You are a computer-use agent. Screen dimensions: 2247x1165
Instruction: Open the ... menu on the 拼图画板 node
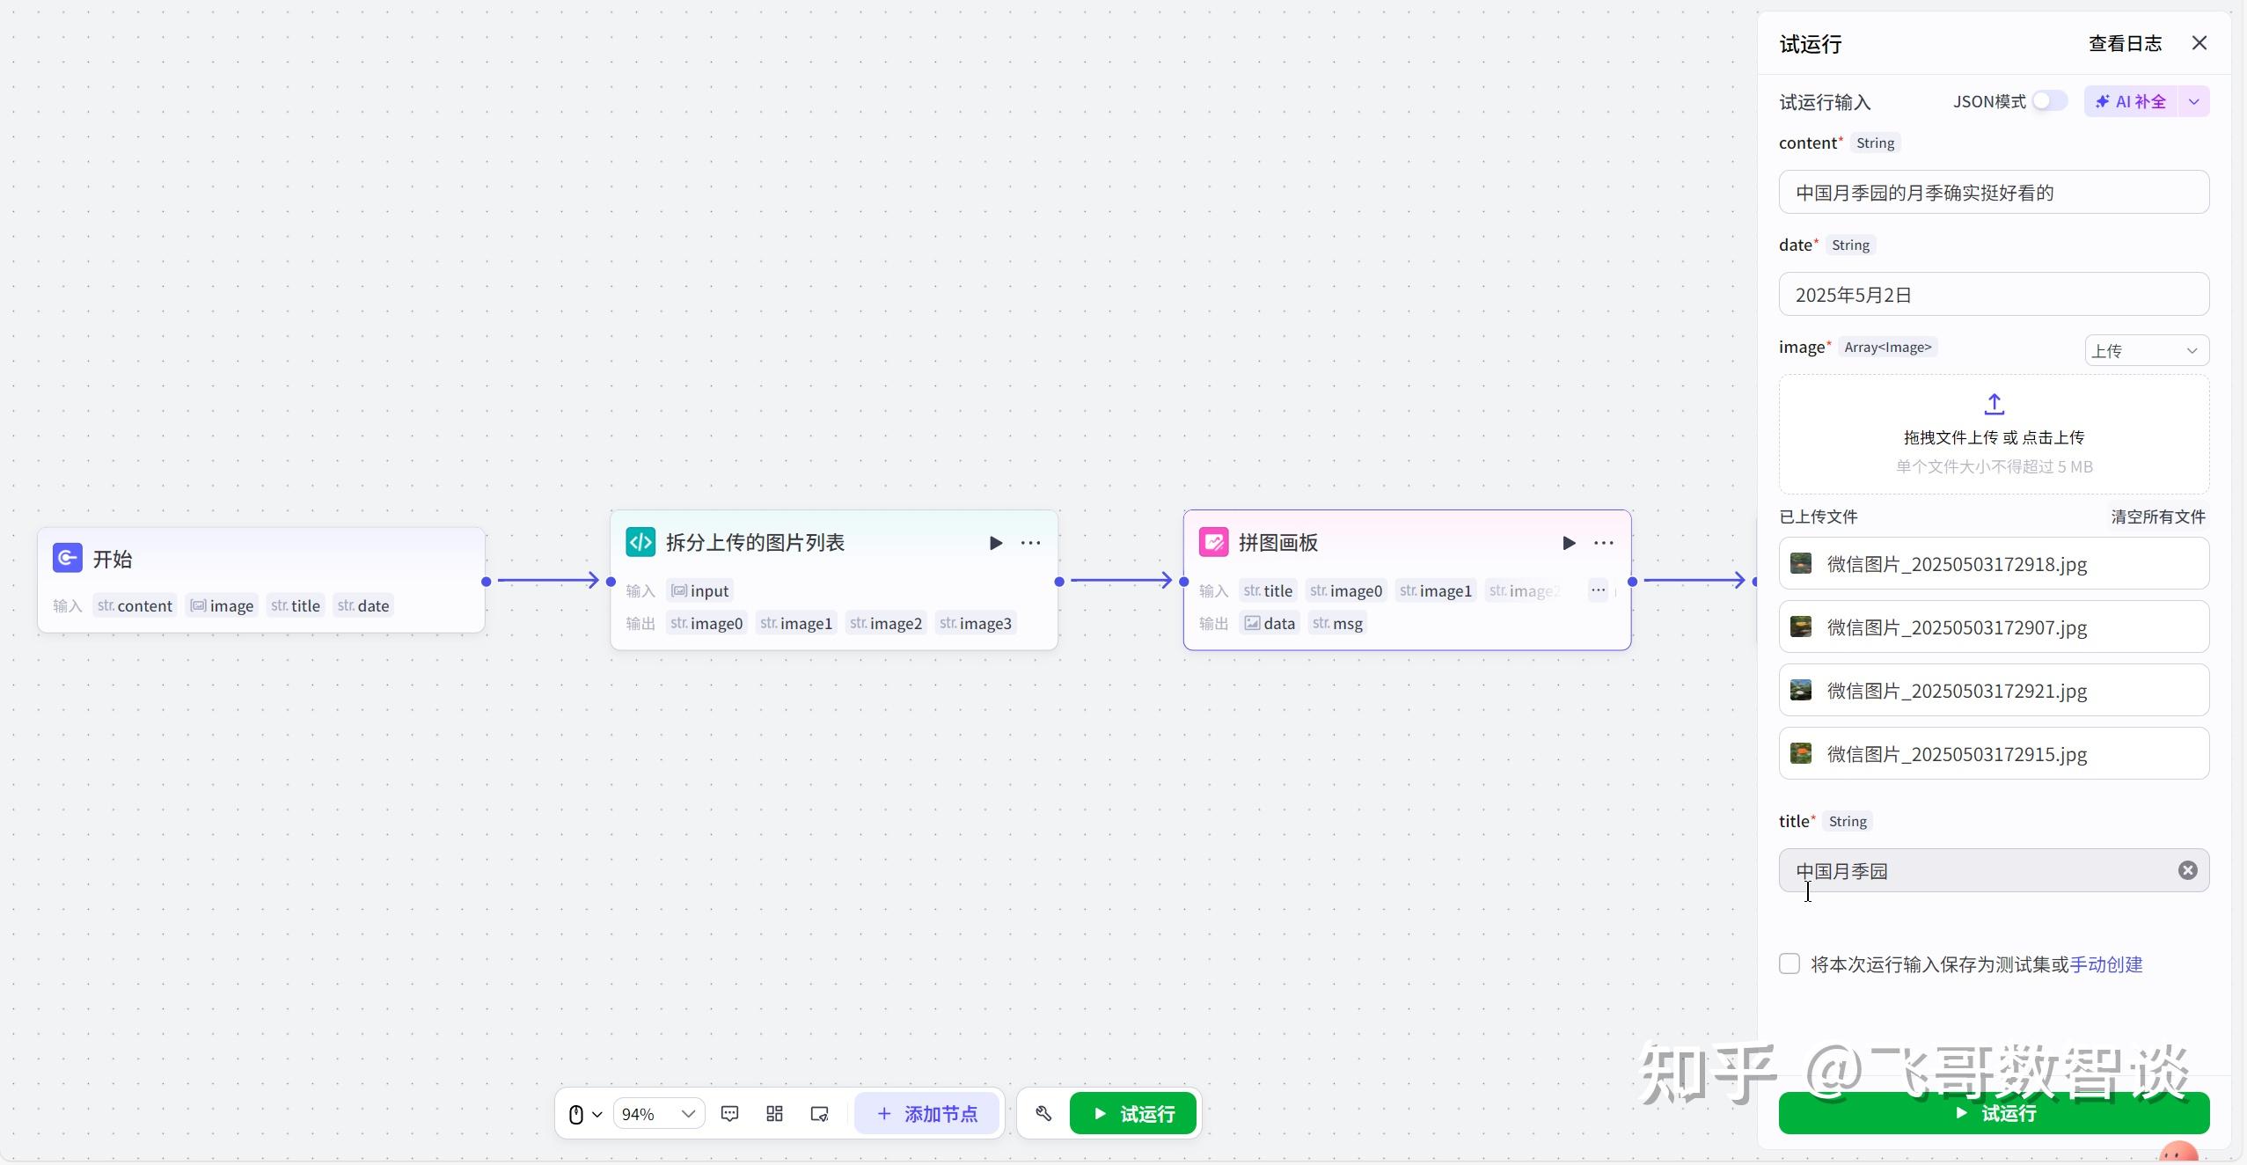point(1603,543)
